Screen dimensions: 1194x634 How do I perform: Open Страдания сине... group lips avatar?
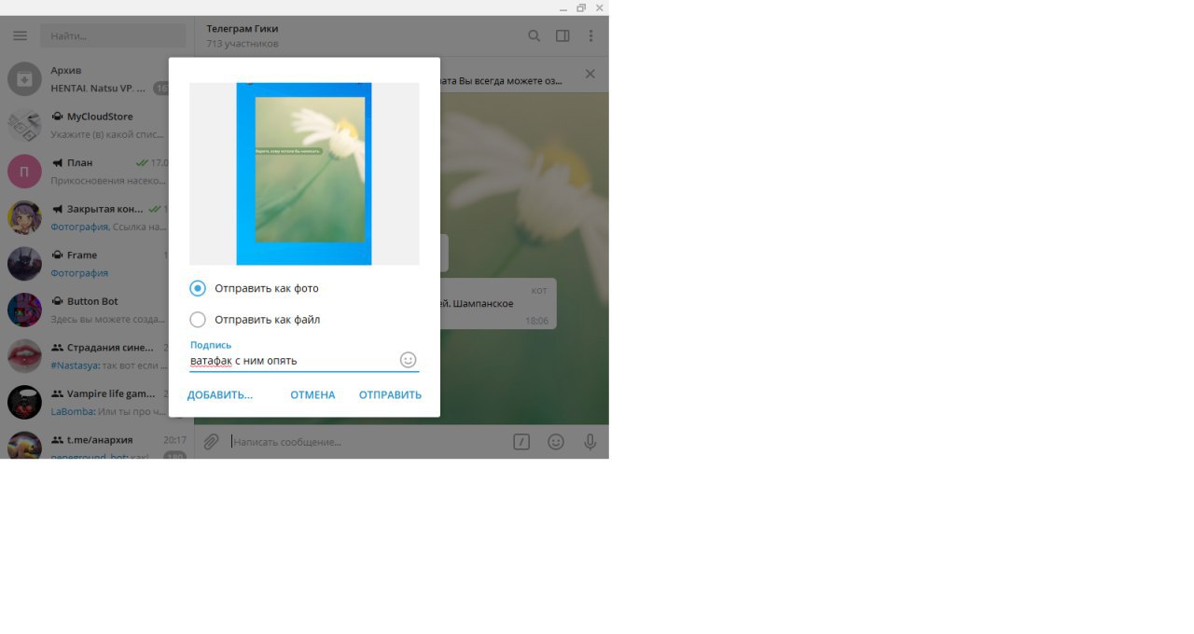(25, 356)
